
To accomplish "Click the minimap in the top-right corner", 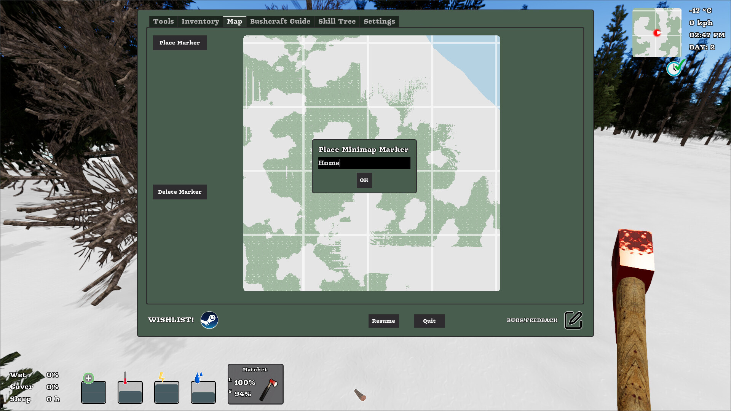I will [x=657, y=33].
